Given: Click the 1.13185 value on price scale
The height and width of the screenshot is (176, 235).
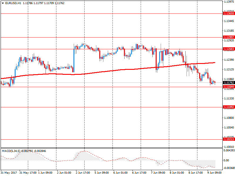Looking at the screenshot, I should (x=229, y=31).
